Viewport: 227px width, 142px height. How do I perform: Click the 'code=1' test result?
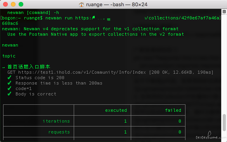[24, 88]
